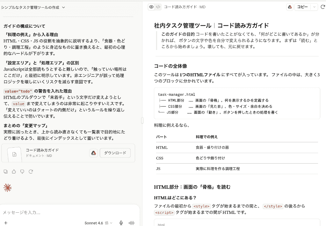Viewport: 326px width, 226px height.
Task: Click the heading 社内タスク管理ツール｜コード読み方ガイド
Action: pos(212,25)
